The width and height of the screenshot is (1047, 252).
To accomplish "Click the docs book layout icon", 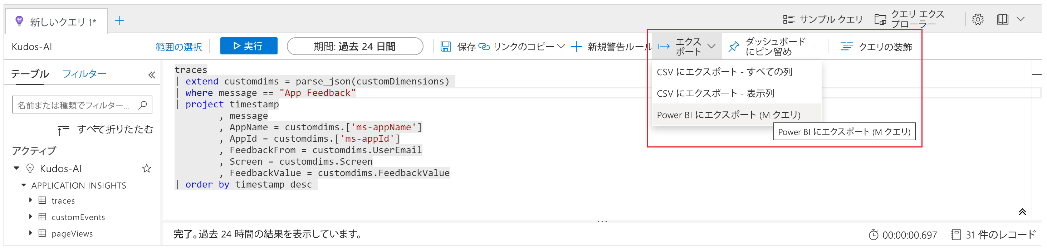I will coord(1002,19).
